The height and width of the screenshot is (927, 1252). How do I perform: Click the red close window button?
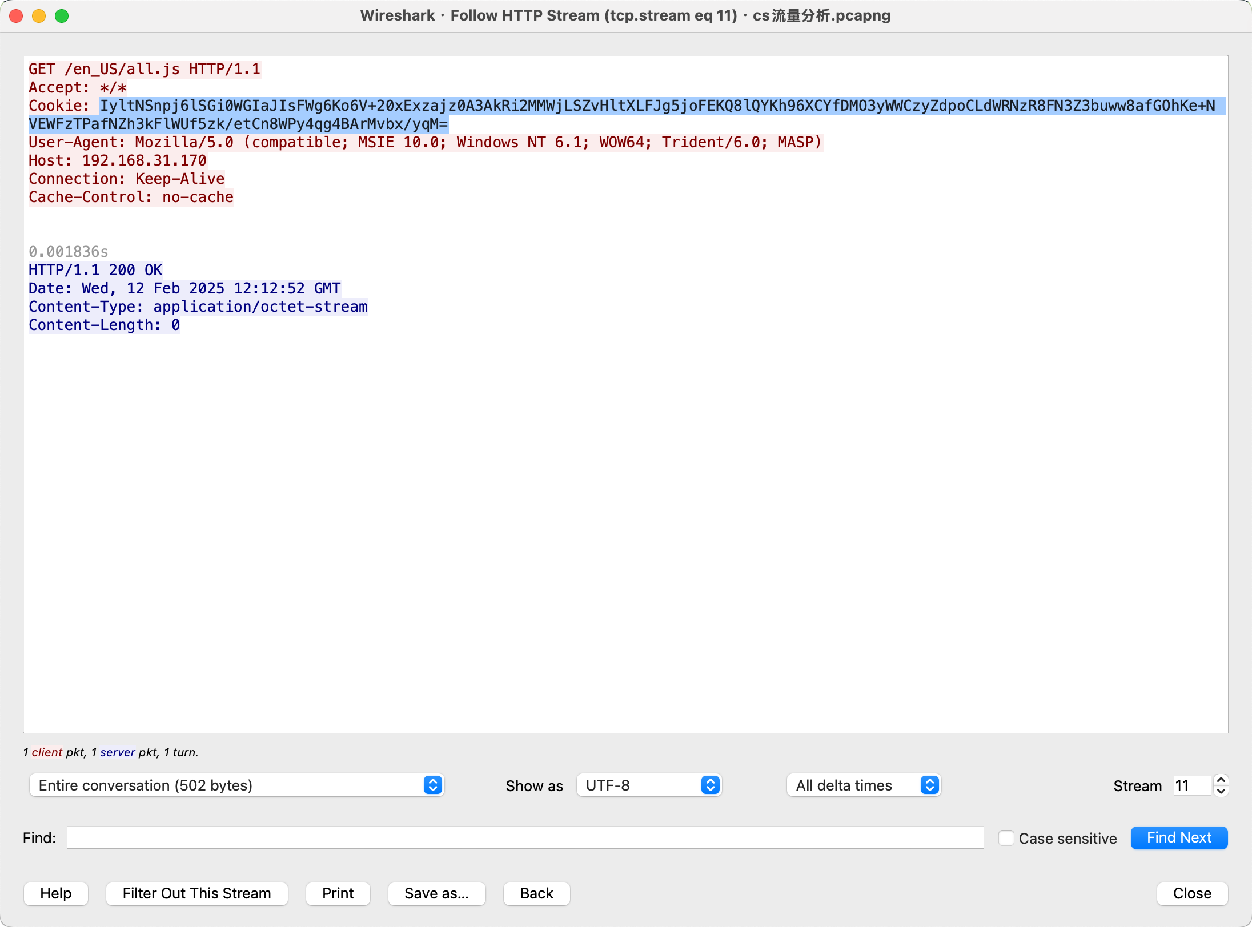click(x=16, y=16)
